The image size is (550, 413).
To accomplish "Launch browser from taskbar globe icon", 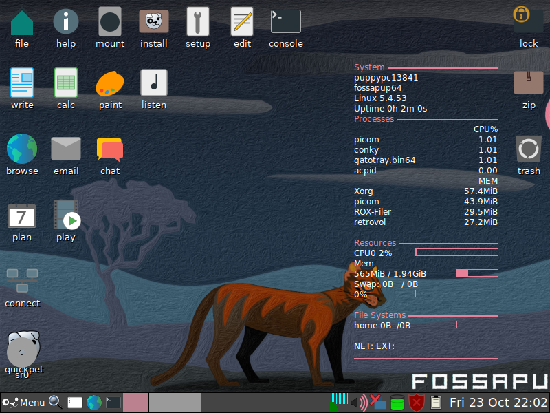I will (x=94, y=403).
